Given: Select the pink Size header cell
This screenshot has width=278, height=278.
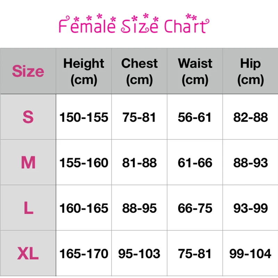Looking at the screenshot, I should 28,71.
